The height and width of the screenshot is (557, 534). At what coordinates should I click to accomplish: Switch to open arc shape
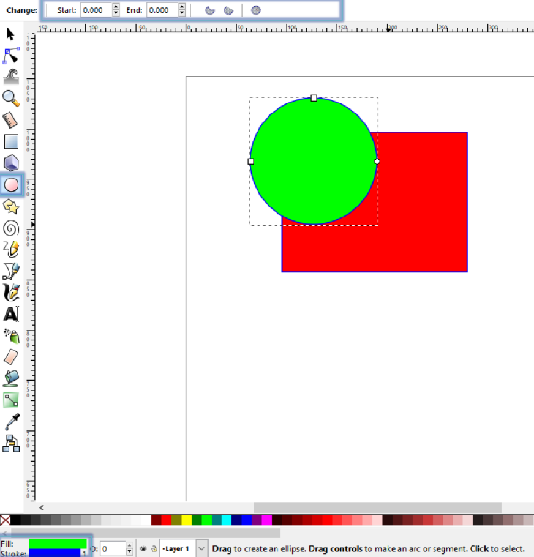tap(228, 10)
